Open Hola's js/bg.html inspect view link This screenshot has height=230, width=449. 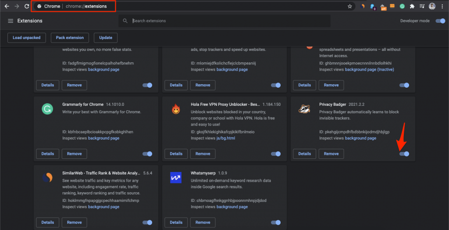226,138
